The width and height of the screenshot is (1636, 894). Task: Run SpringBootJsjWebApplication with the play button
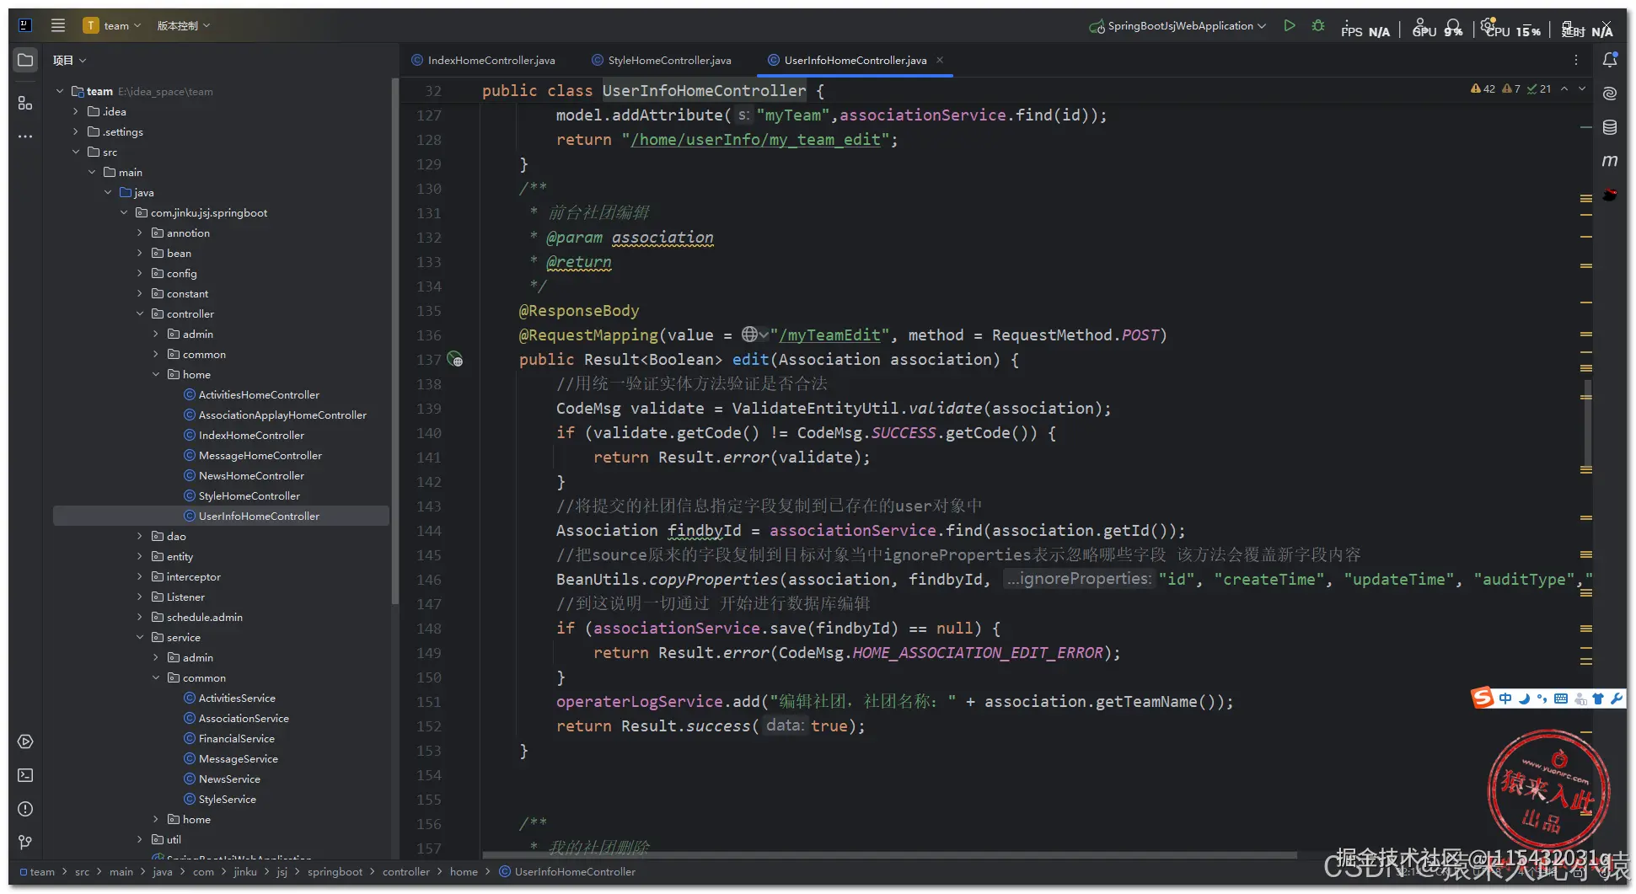[1290, 25]
